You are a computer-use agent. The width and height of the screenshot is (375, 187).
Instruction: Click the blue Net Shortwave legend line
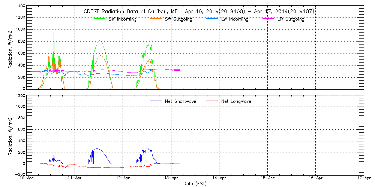click(x=156, y=101)
